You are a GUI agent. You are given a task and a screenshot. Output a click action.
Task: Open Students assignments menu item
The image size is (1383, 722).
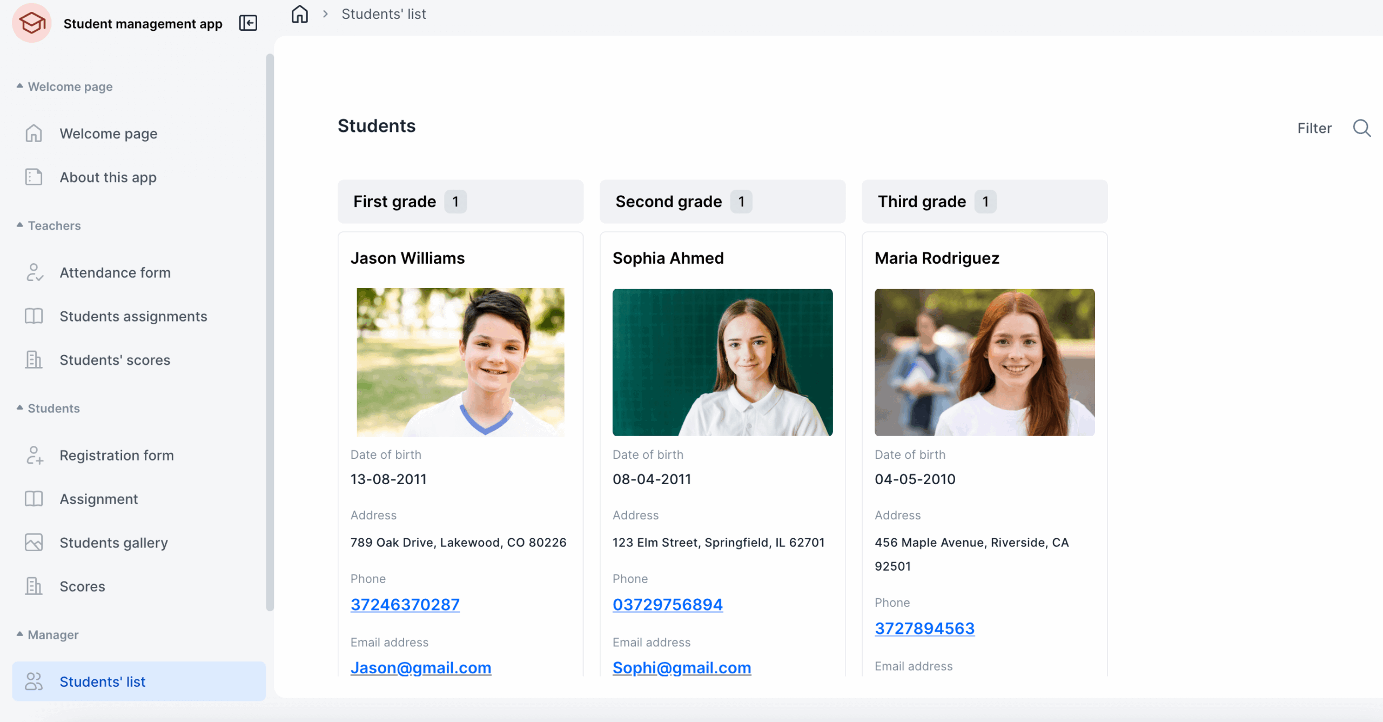[x=133, y=316]
